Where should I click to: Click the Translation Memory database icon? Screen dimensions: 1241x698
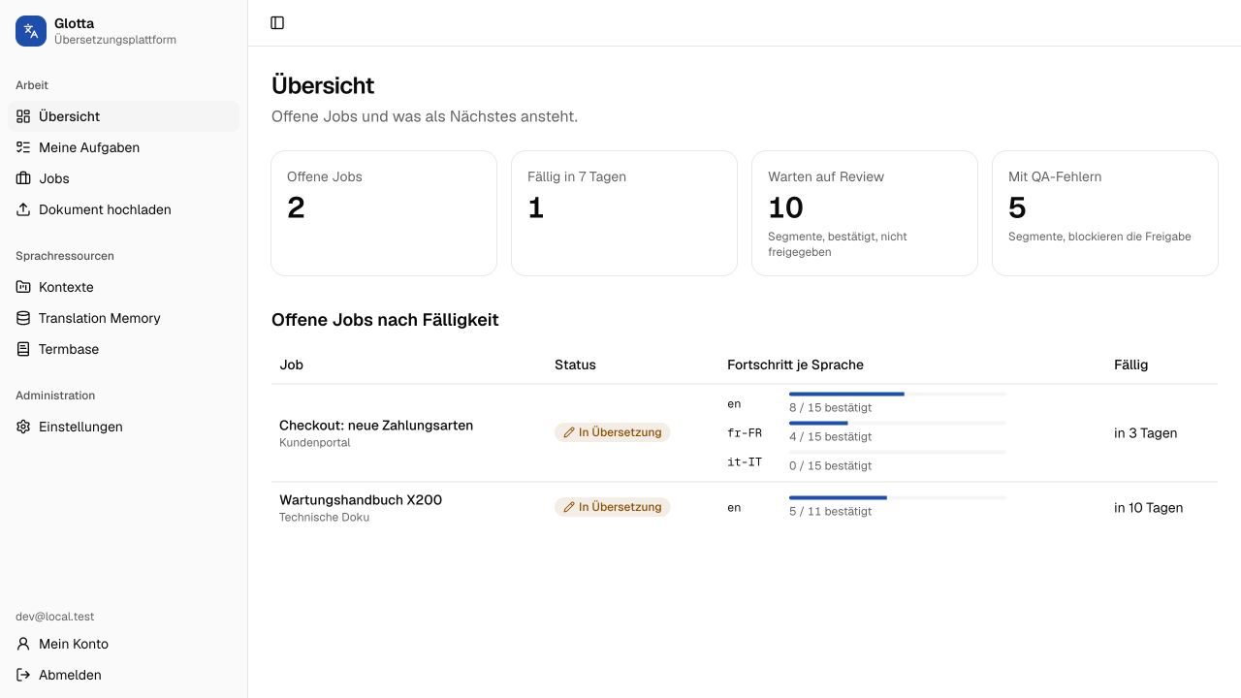pos(23,318)
